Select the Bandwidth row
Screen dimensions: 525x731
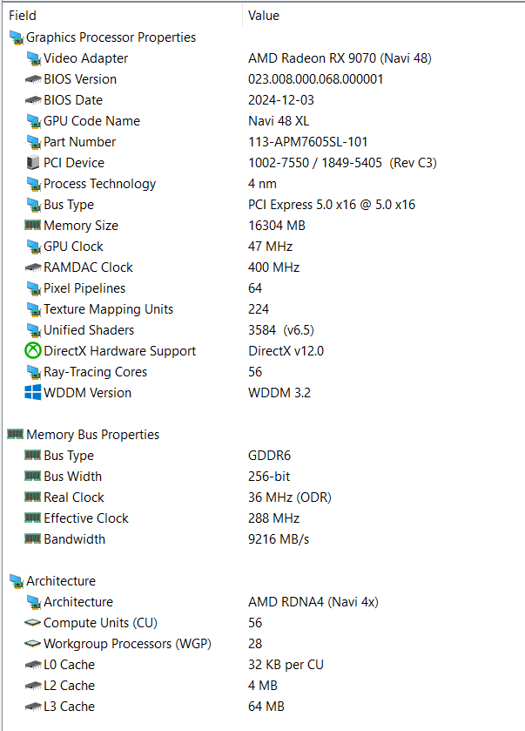(x=74, y=539)
